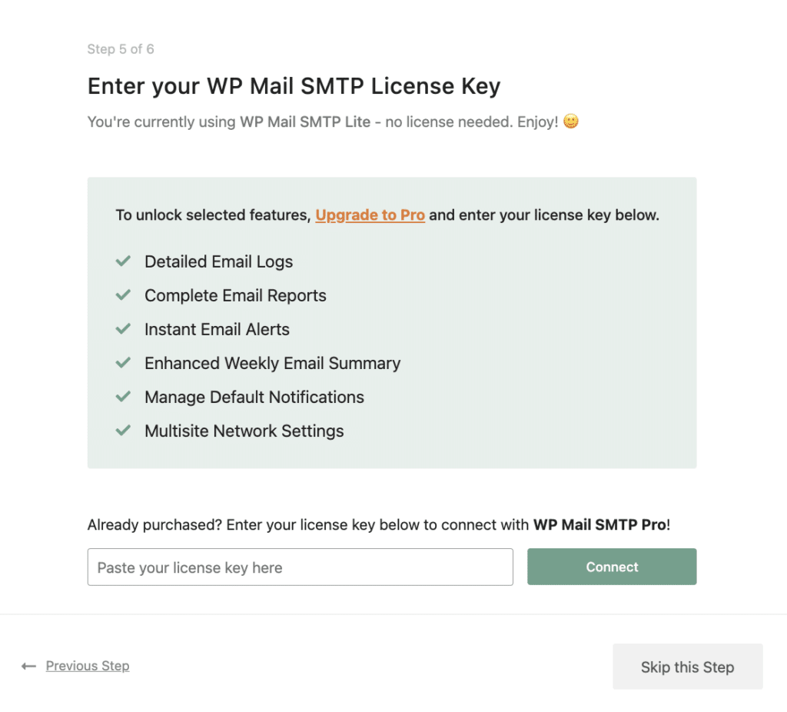Click the checkmark beside Instant Email Alerts
The height and width of the screenshot is (712, 787).
pyautogui.click(x=123, y=329)
